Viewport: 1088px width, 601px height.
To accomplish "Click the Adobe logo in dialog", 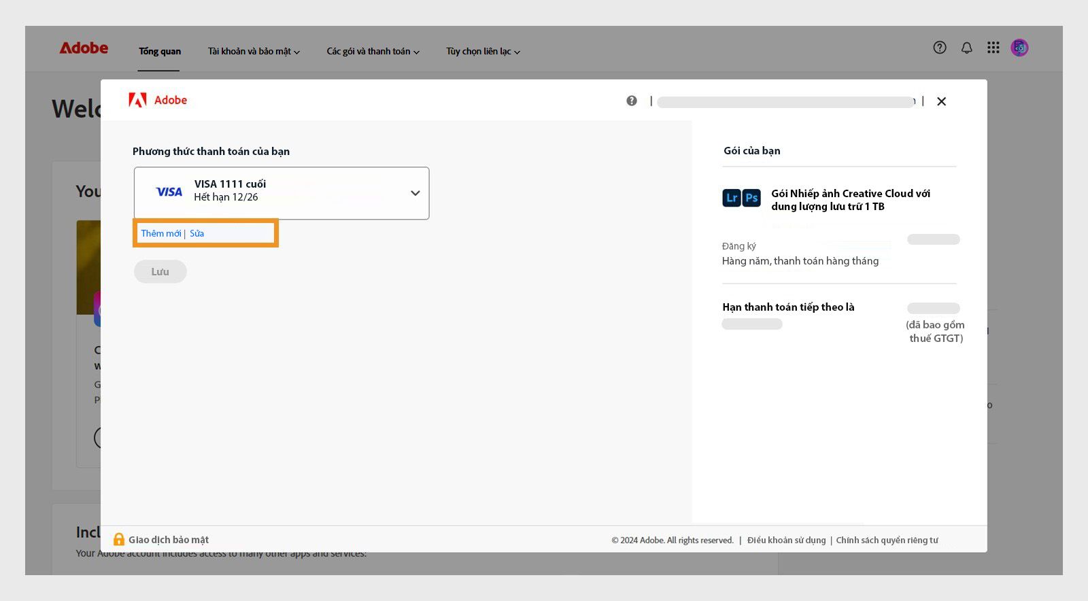I will tap(158, 101).
